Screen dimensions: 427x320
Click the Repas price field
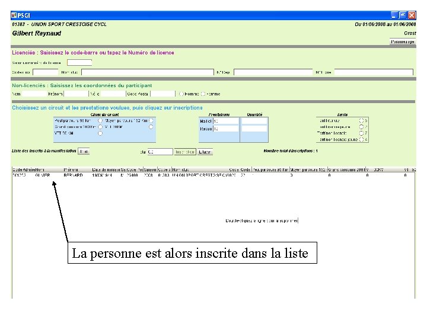226,129
